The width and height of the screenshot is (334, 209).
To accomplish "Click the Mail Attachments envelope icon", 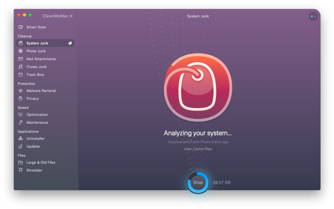I will 21,59.
